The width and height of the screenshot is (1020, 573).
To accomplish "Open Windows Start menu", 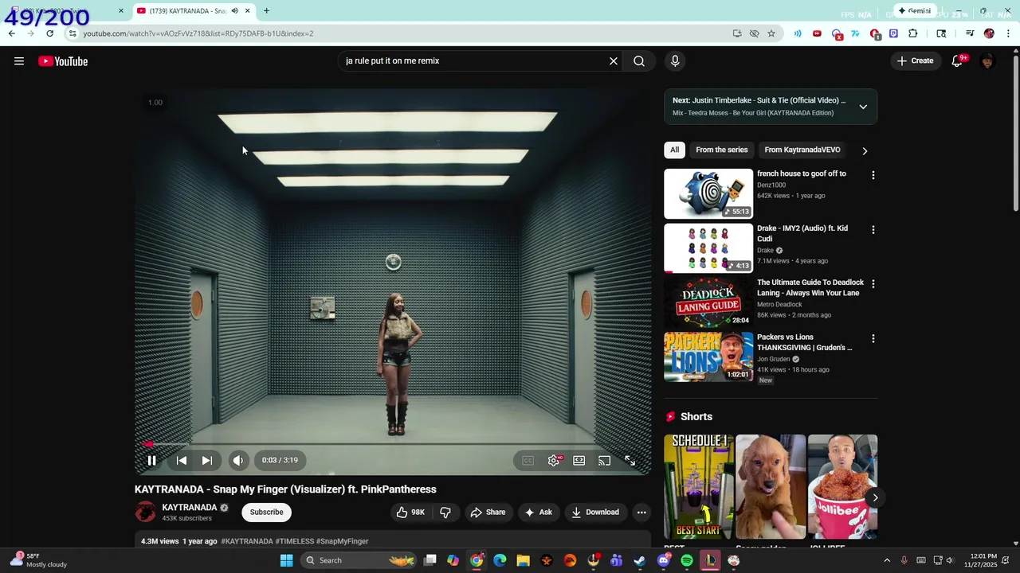I will [286, 560].
